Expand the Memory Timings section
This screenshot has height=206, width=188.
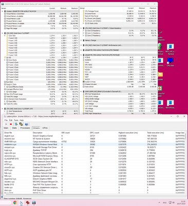pyautogui.click(x=81, y=40)
